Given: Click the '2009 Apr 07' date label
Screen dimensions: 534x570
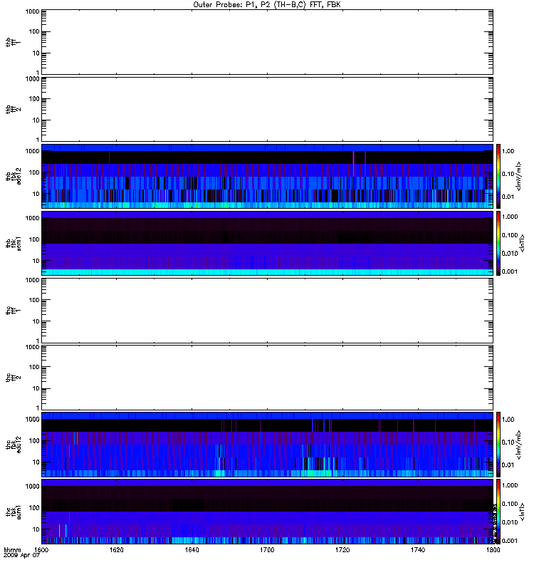Looking at the screenshot, I should (21, 556).
